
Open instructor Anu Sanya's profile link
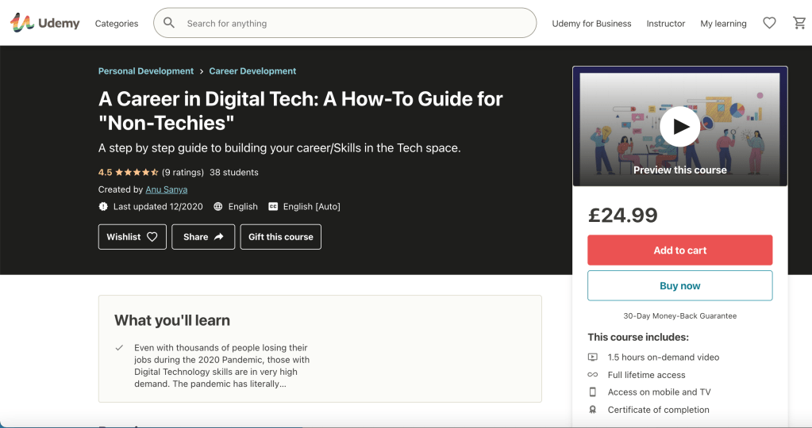tap(167, 189)
